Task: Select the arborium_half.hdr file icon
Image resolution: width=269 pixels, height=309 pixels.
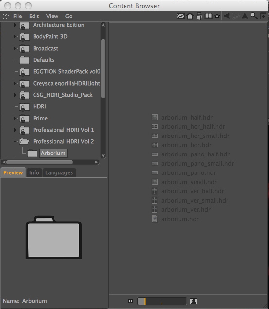Action: [x=155, y=117]
